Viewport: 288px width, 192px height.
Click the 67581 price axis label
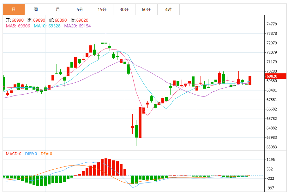[272, 100]
